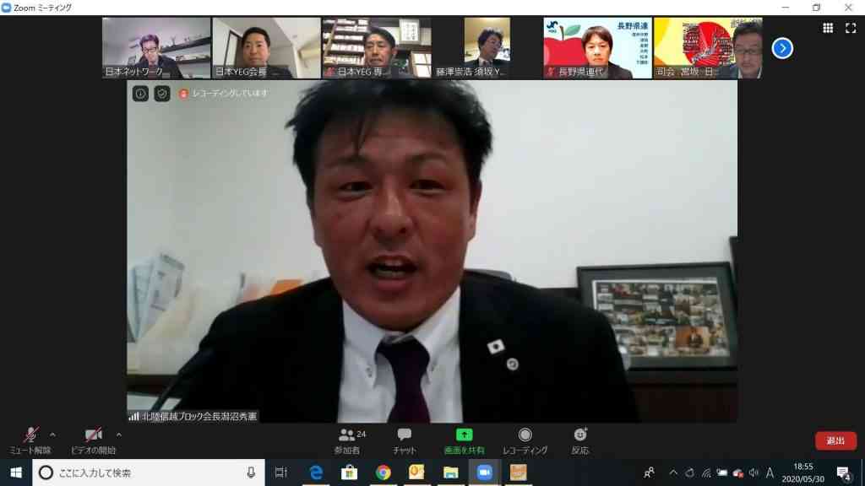Select the 日本YEG 専 participant thumbnail
The image size is (865, 486).
pyautogui.click(x=377, y=48)
